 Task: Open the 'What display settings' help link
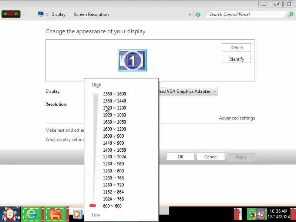point(65,139)
